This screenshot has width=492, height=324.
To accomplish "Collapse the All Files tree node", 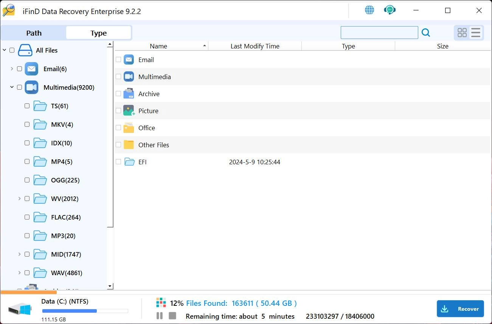I will (x=4, y=50).
